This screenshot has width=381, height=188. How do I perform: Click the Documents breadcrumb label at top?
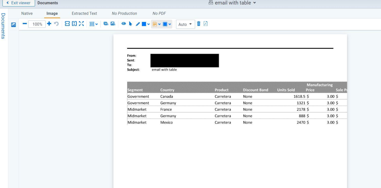pos(48,3)
